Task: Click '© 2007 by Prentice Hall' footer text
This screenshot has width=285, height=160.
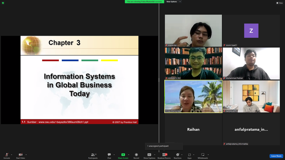Action: (x=125, y=122)
